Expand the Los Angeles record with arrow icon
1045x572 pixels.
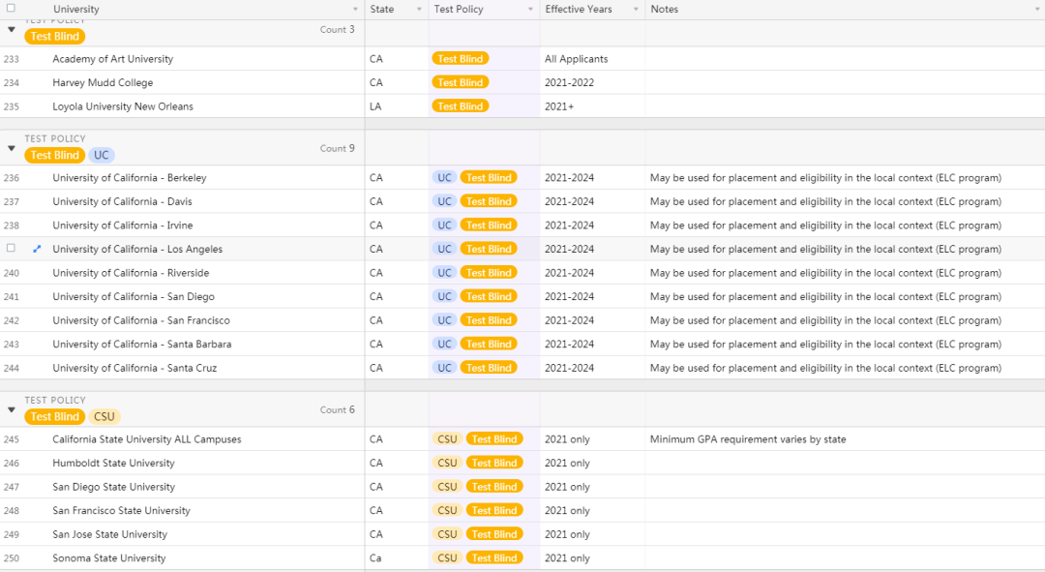[37, 249]
